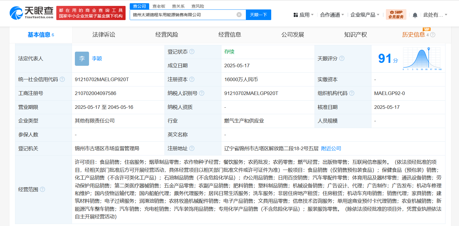Click the 附近公司 link

[x=331, y=148]
